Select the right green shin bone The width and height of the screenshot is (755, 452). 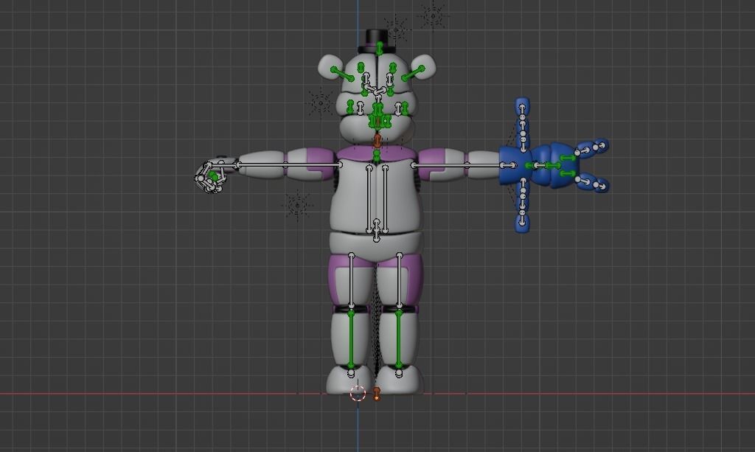click(399, 340)
